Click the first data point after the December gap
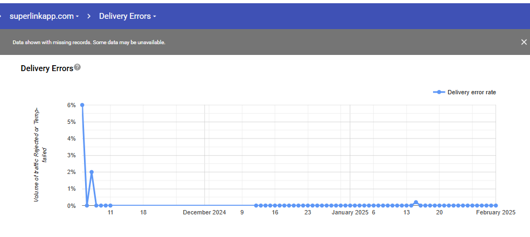This screenshot has width=530, height=237. tap(256, 206)
